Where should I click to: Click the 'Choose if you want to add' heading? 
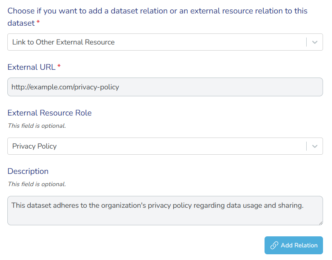pos(157,11)
